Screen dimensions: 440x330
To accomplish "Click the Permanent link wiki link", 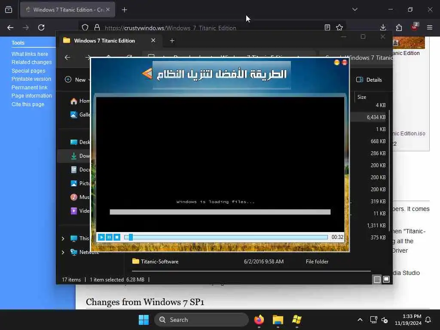I will click(30, 88).
